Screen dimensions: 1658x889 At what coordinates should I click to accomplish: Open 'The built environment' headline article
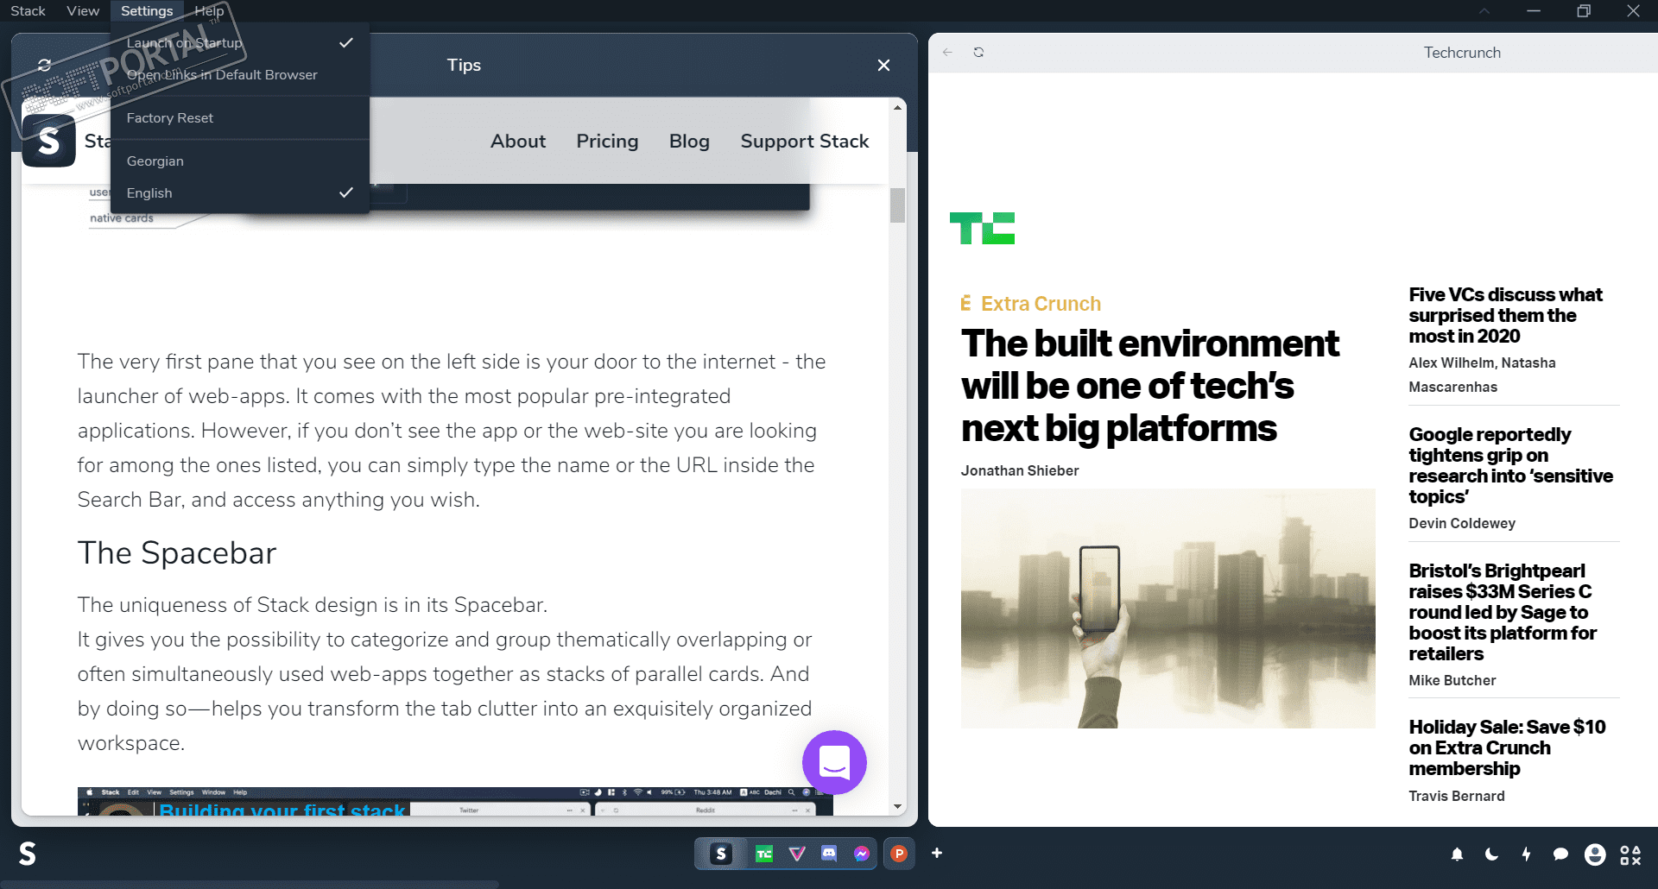1150,386
